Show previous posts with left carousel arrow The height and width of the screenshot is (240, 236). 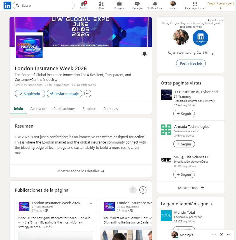click(x=133, y=190)
